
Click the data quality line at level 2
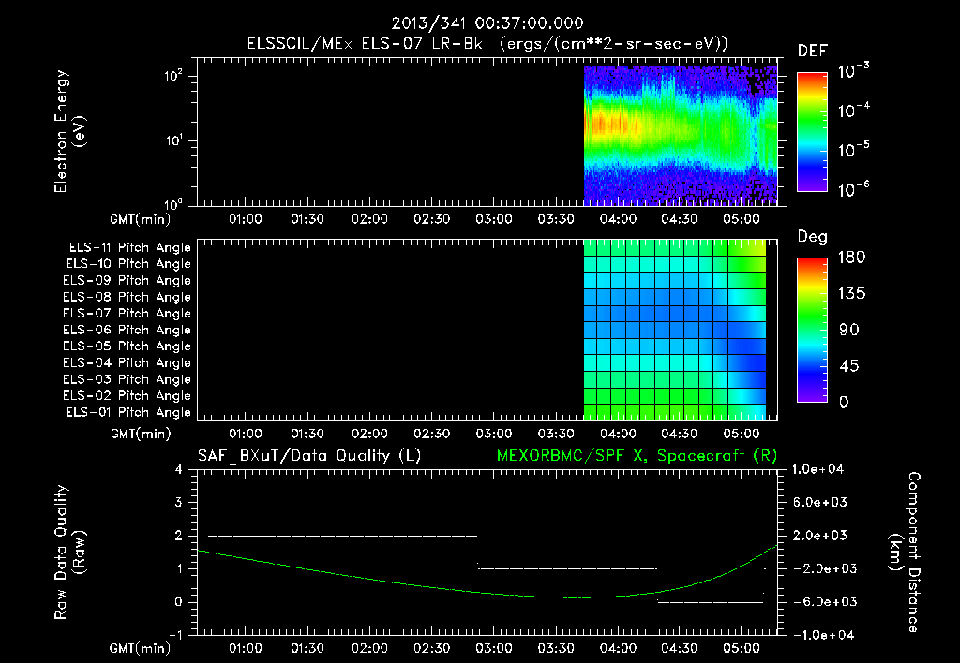343,536
